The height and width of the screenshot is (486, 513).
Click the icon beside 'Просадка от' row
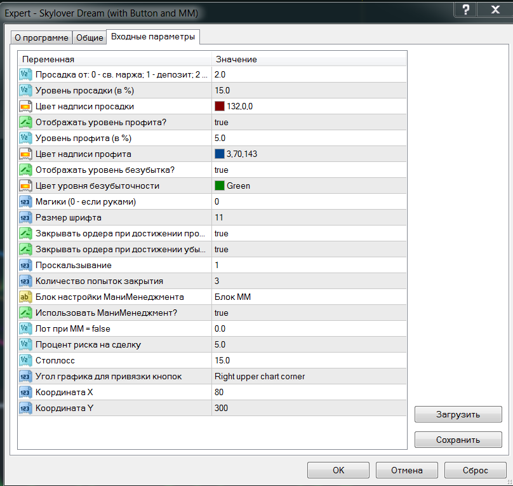[x=25, y=74]
